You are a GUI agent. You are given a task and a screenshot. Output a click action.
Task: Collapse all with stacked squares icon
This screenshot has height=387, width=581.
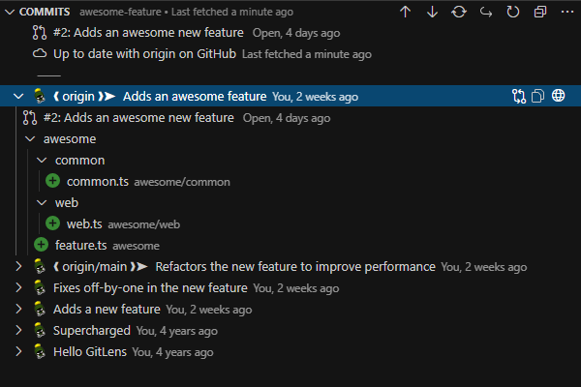pos(539,12)
